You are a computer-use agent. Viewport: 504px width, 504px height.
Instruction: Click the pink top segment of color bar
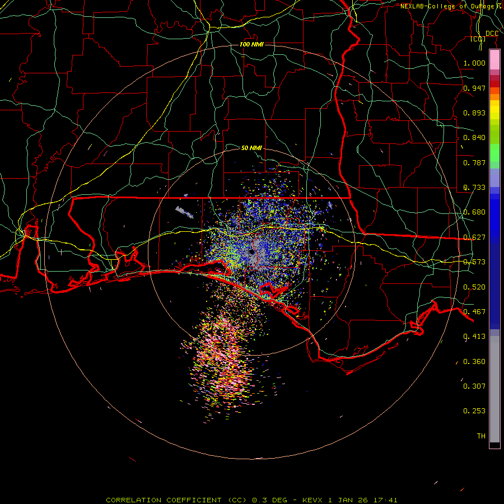[494, 60]
